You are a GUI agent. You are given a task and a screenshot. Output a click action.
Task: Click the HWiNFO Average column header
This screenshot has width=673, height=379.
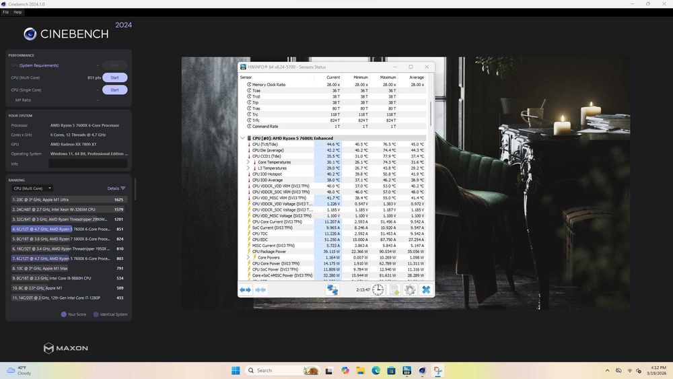(412, 77)
